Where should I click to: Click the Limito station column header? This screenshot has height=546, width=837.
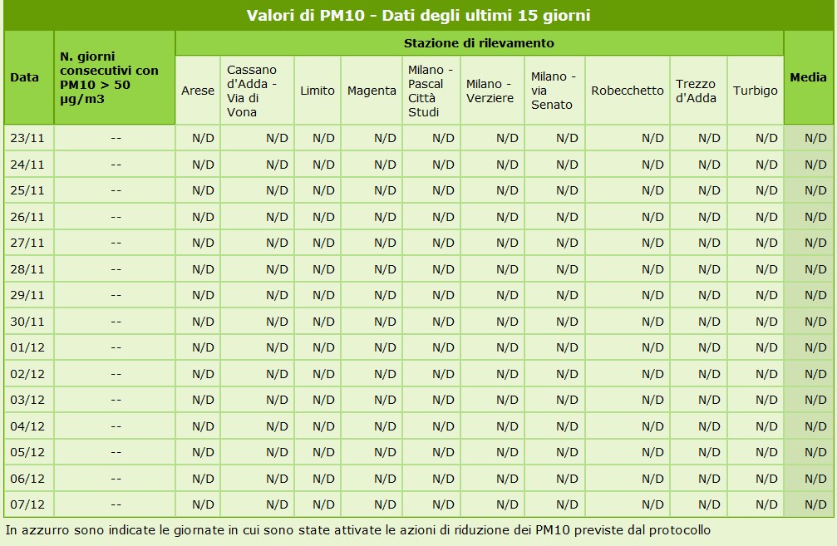(x=318, y=91)
